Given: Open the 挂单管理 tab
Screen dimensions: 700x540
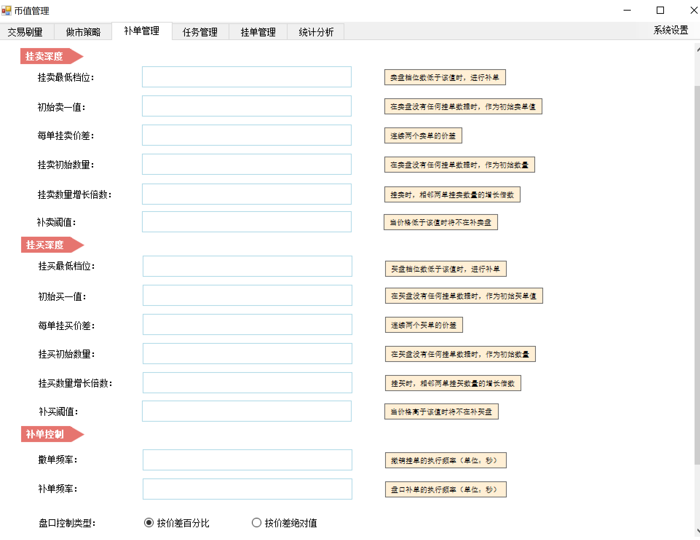Looking at the screenshot, I should click(x=258, y=32).
